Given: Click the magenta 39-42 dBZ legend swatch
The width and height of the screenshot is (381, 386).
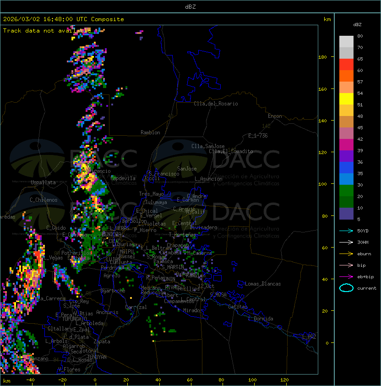Looking at the screenshot, I should (x=346, y=145).
